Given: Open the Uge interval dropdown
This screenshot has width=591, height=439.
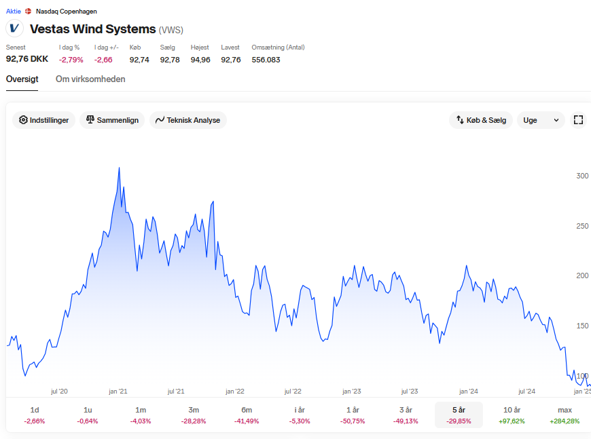Looking at the screenshot, I should pos(541,120).
